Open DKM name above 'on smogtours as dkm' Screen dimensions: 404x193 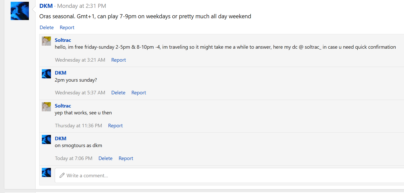pyautogui.click(x=61, y=138)
